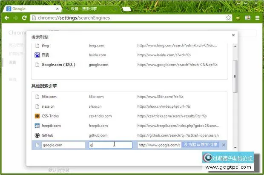The width and height of the screenshot is (264, 175).
Task: Switch to the Google tab
Action: 32,9
